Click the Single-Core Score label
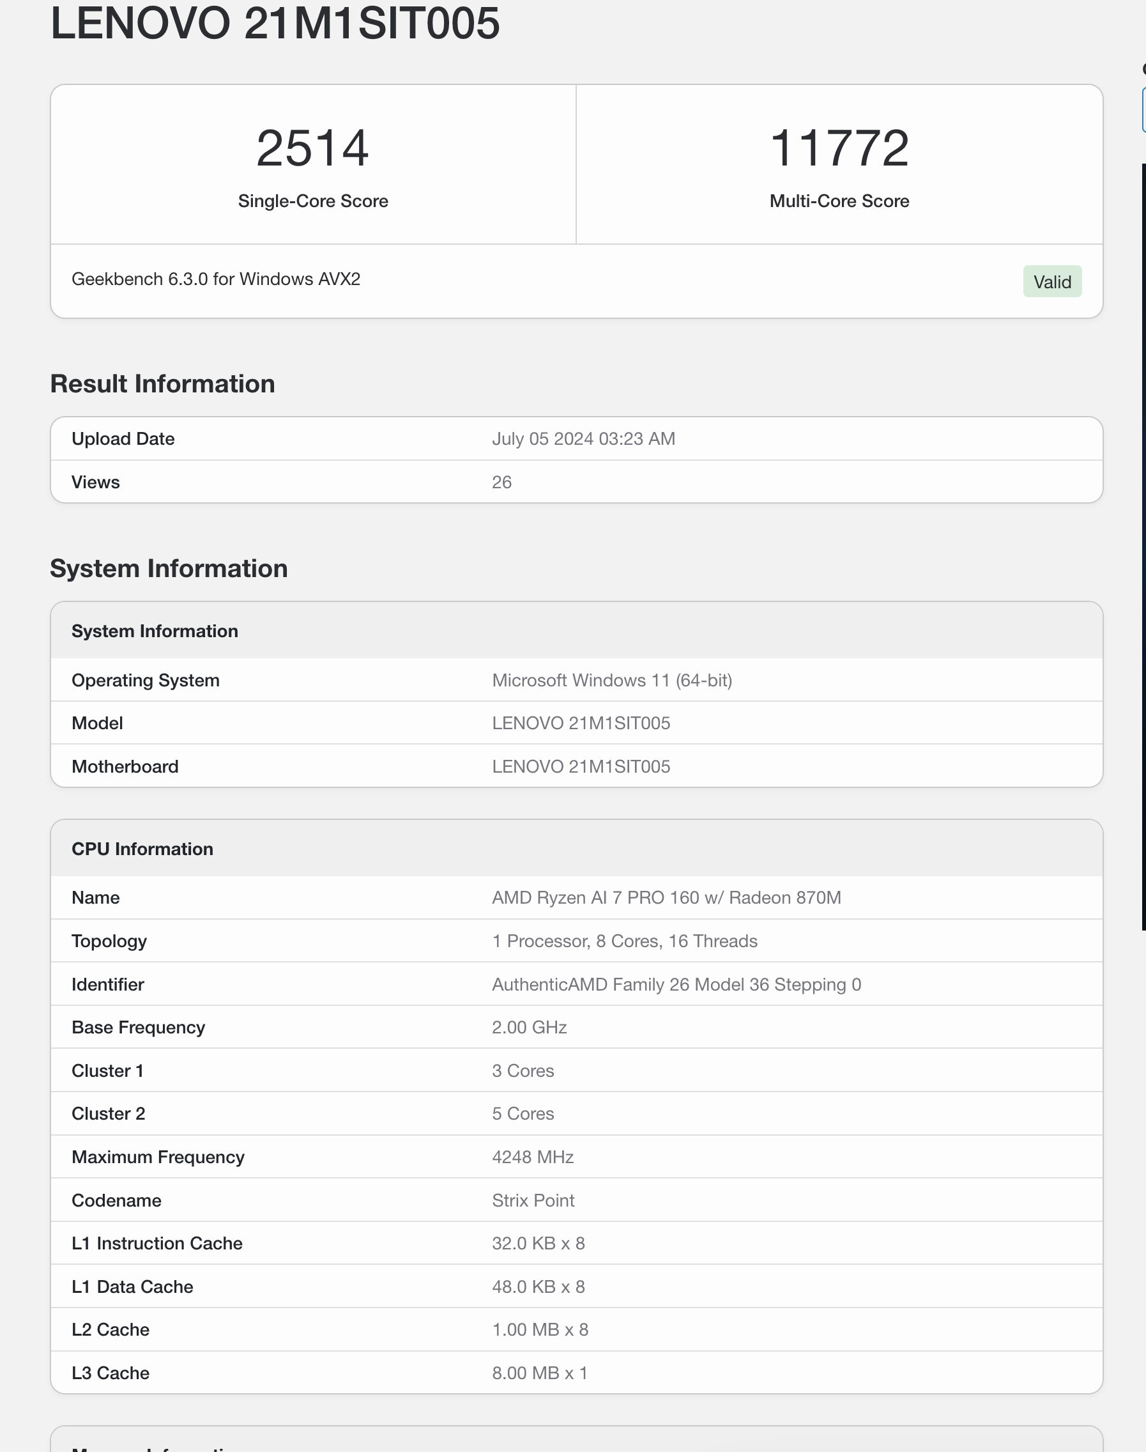The width and height of the screenshot is (1146, 1452). (x=314, y=201)
